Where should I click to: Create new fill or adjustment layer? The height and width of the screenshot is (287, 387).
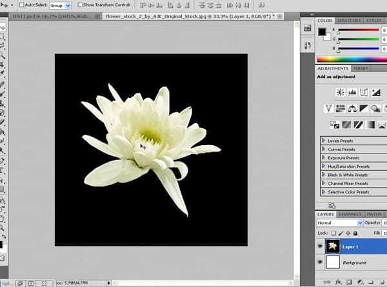[x=361, y=282]
